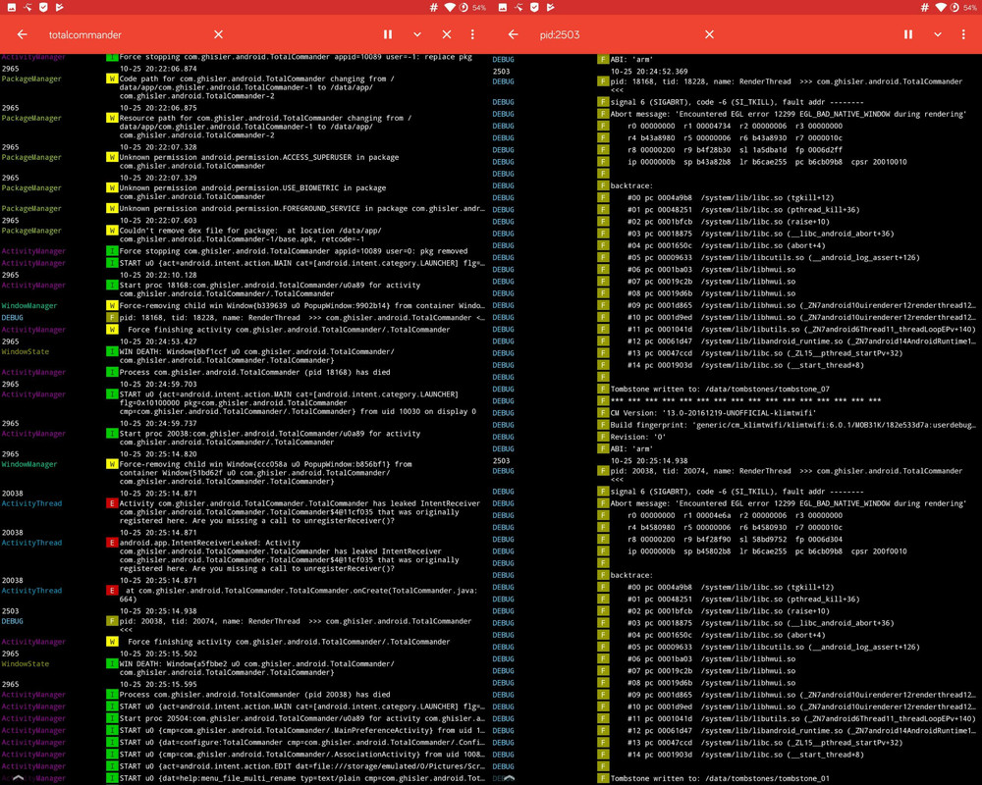The width and height of the screenshot is (982, 785).
Task: Tap timestamp 10-25 20:22:06.874
Action: (x=158, y=69)
